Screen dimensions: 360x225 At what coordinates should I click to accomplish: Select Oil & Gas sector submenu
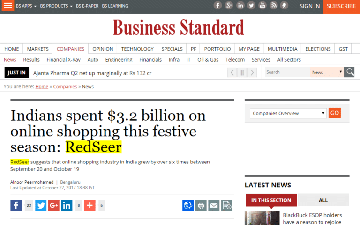[208, 60]
